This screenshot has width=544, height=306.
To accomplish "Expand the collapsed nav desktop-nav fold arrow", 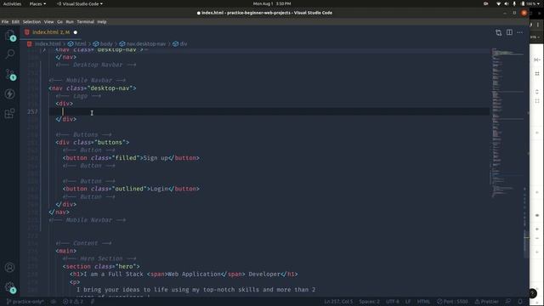I will coord(44,50).
